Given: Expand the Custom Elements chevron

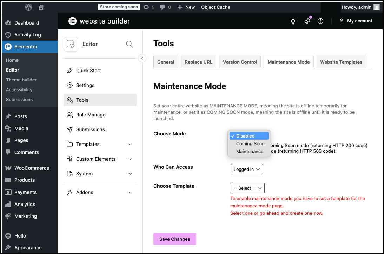Looking at the screenshot, I should [x=130, y=159].
